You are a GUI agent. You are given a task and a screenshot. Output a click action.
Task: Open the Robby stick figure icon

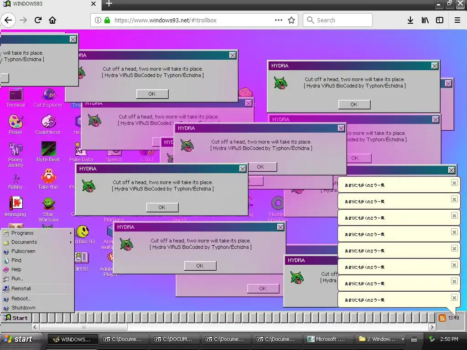tap(16, 181)
